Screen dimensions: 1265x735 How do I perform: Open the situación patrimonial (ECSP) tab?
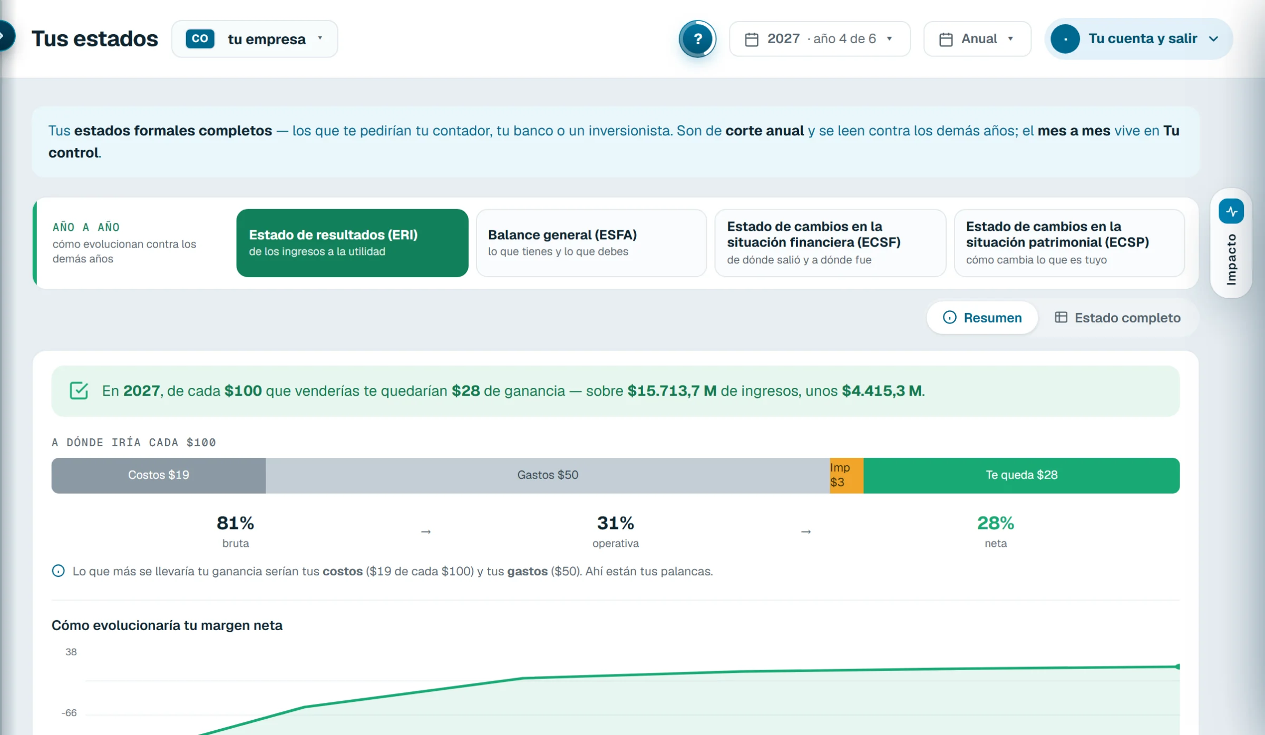pos(1069,243)
